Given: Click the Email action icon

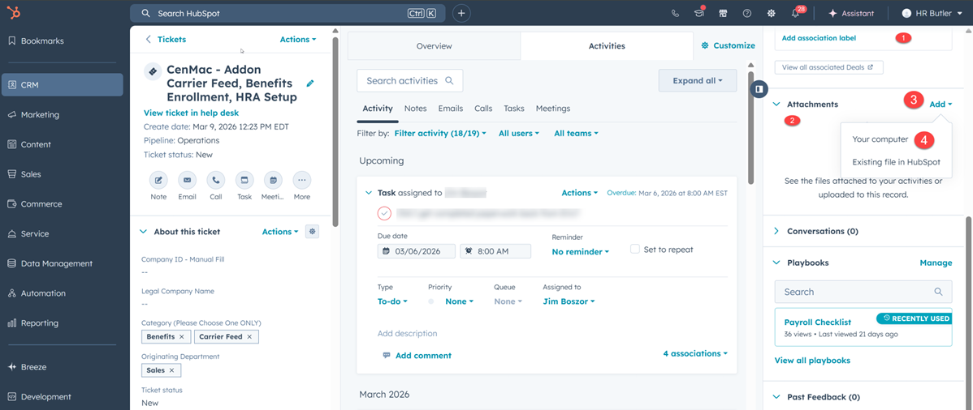Looking at the screenshot, I should coord(188,180).
